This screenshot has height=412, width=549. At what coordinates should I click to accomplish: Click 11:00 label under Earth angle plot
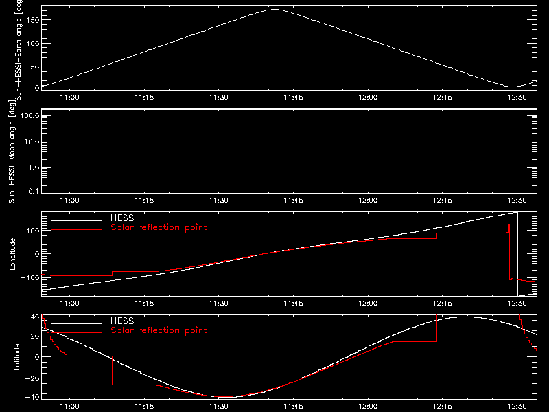click(x=70, y=98)
